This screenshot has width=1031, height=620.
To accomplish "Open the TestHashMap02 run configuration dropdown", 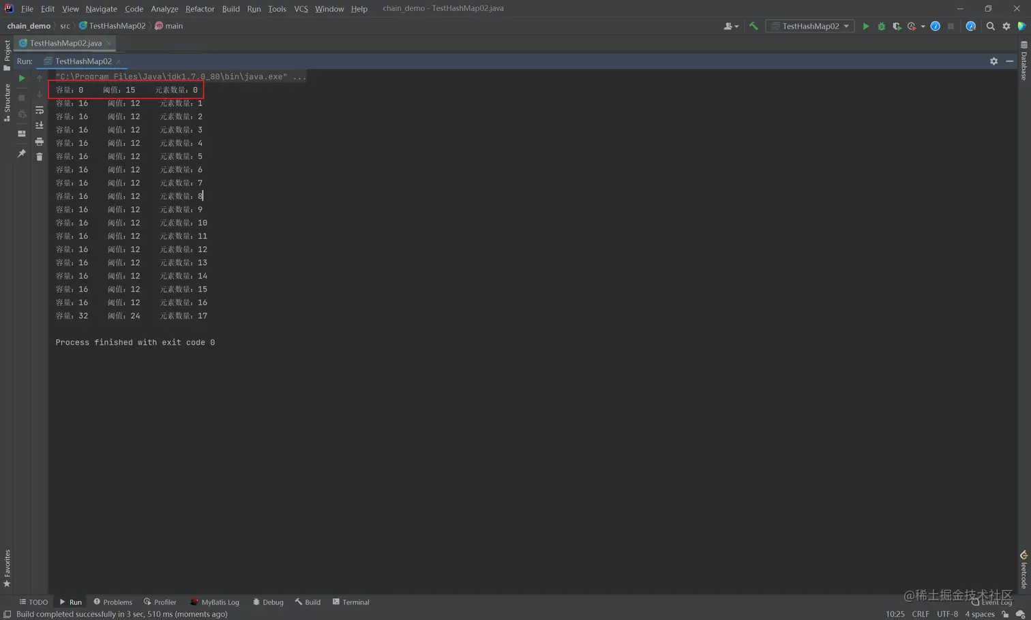I will (x=810, y=26).
